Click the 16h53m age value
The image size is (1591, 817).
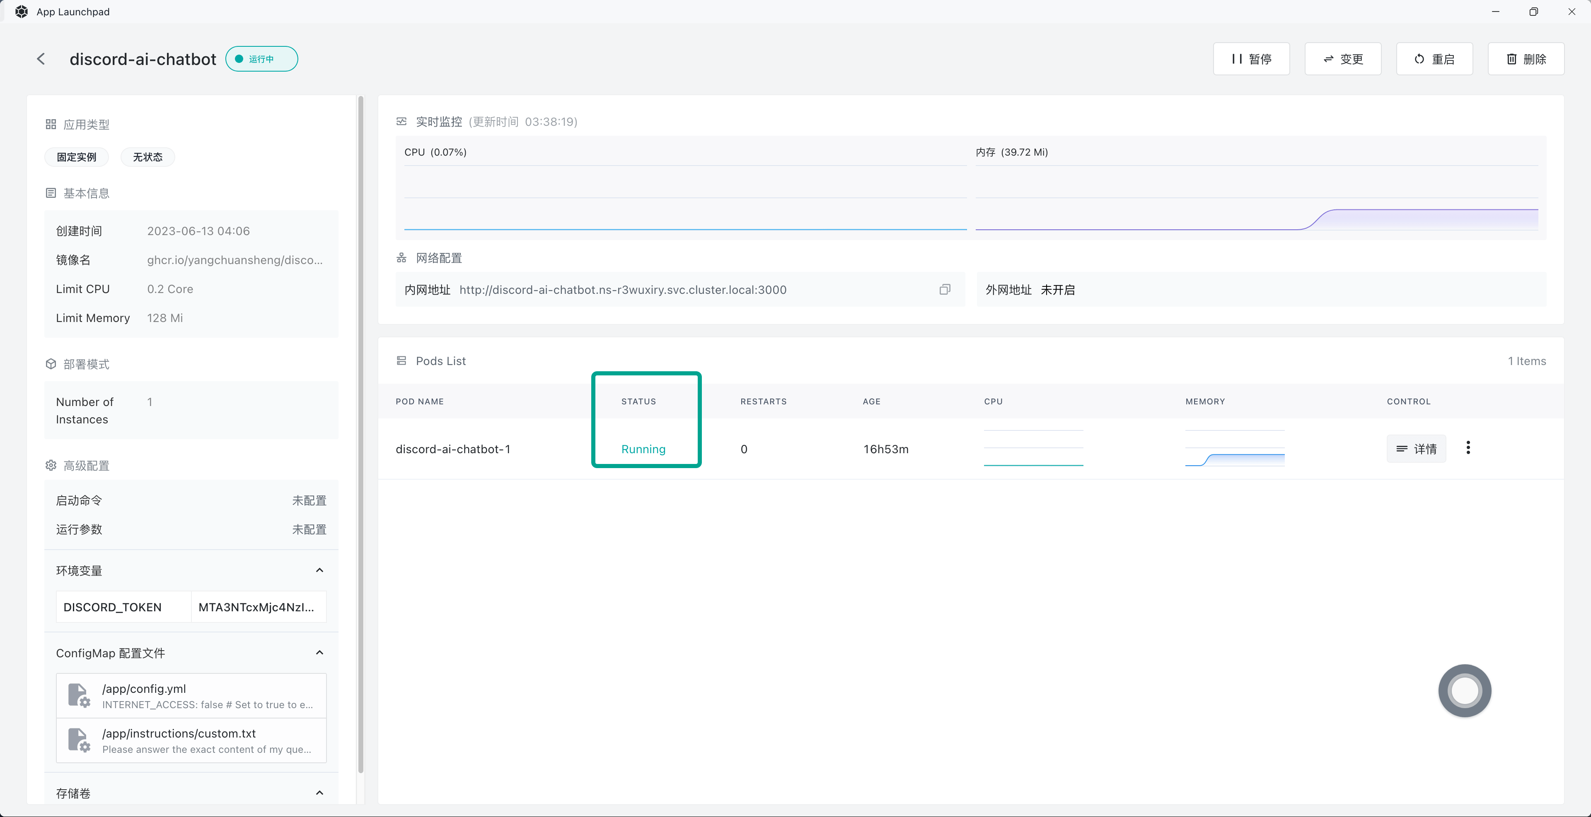point(886,449)
